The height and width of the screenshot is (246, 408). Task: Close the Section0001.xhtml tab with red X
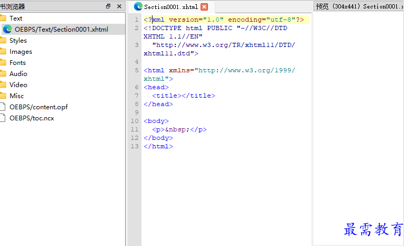pos(204,7)
